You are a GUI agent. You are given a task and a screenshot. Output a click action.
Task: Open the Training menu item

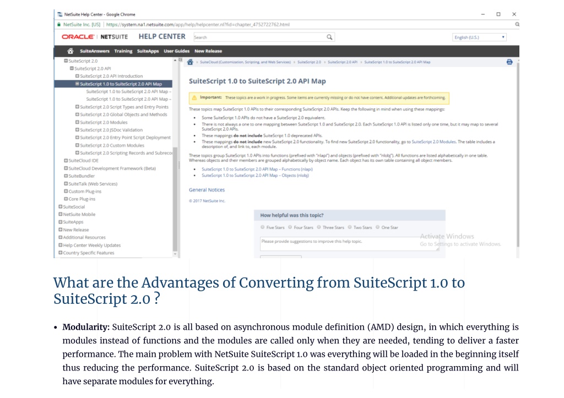(x=123, y=51)
